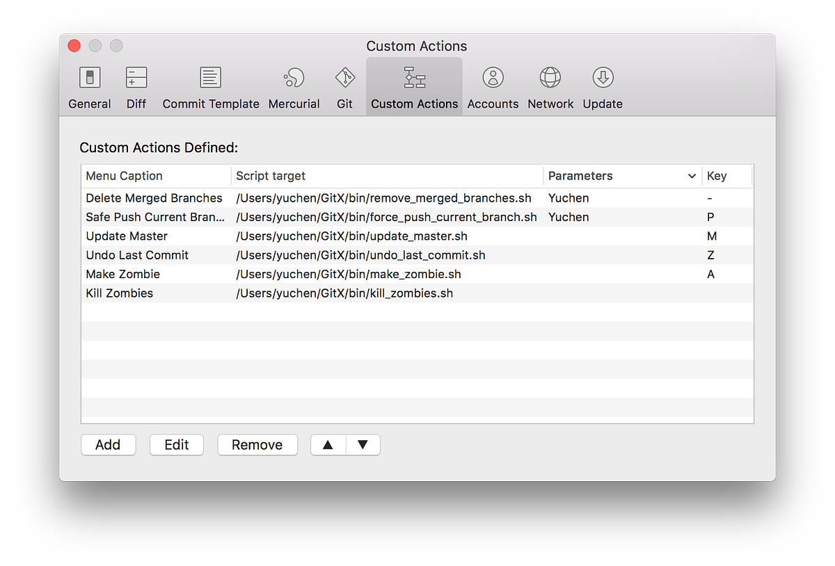Switch to the Custom Actions tab
This screenshot has height=566, width=835.
click(414, 86)
